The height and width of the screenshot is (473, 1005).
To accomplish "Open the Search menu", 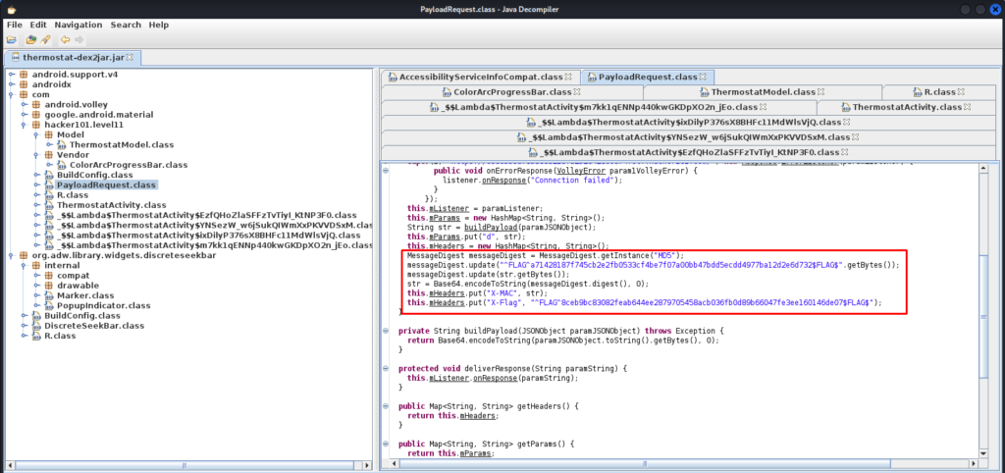I will pyautogui.click(x=126, y=25).
